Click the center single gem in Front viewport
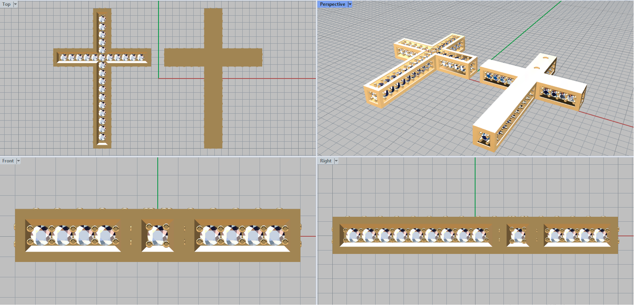 coord(157,235)
